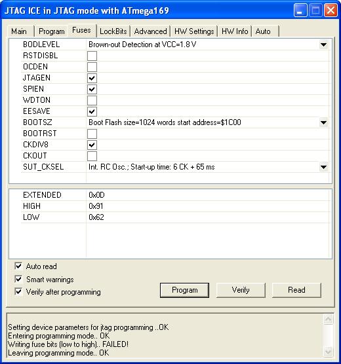Click the Verify button
Viewport: 341px width, 364px height.
(241, 290)
